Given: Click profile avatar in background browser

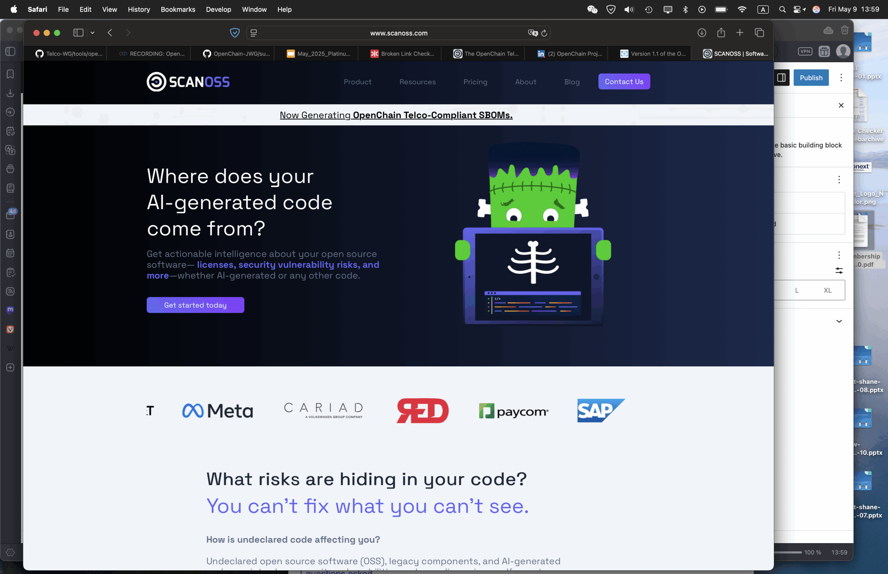Looking at the screenshot, I should [843, 51].
